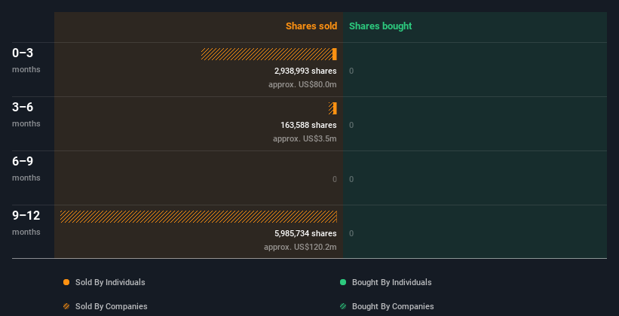Click the shares sold 0 in 6–9 months row
Screen dimensions: 619x316
click(335, 179)
